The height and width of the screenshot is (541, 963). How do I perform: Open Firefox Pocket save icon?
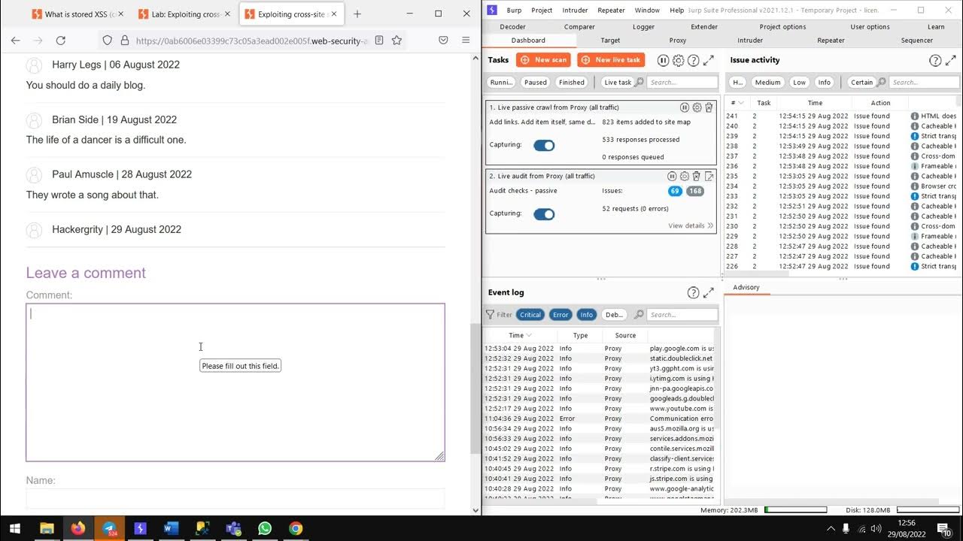[x=443, y=41]
